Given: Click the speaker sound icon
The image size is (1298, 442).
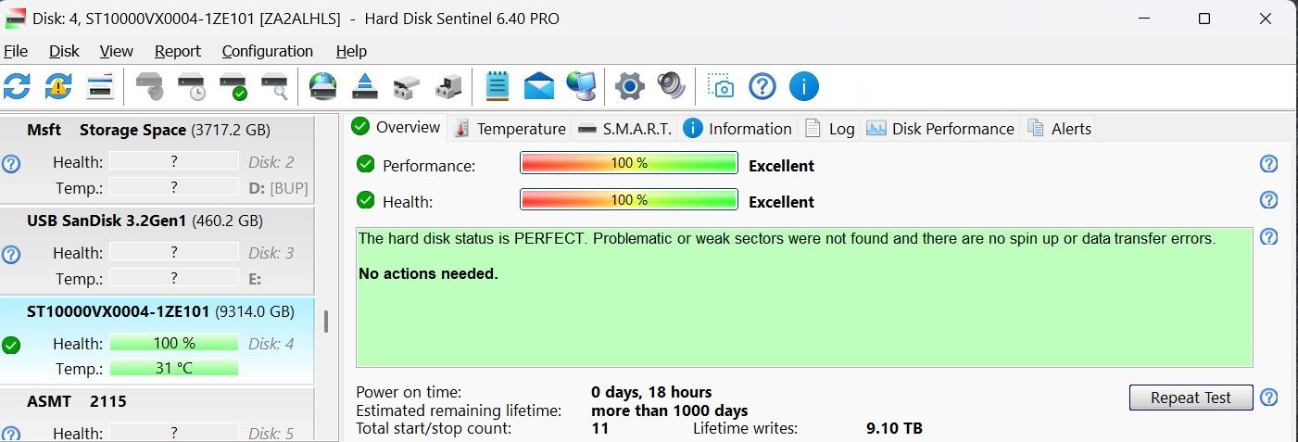Looking at the screenshot, I should [671, 87].
